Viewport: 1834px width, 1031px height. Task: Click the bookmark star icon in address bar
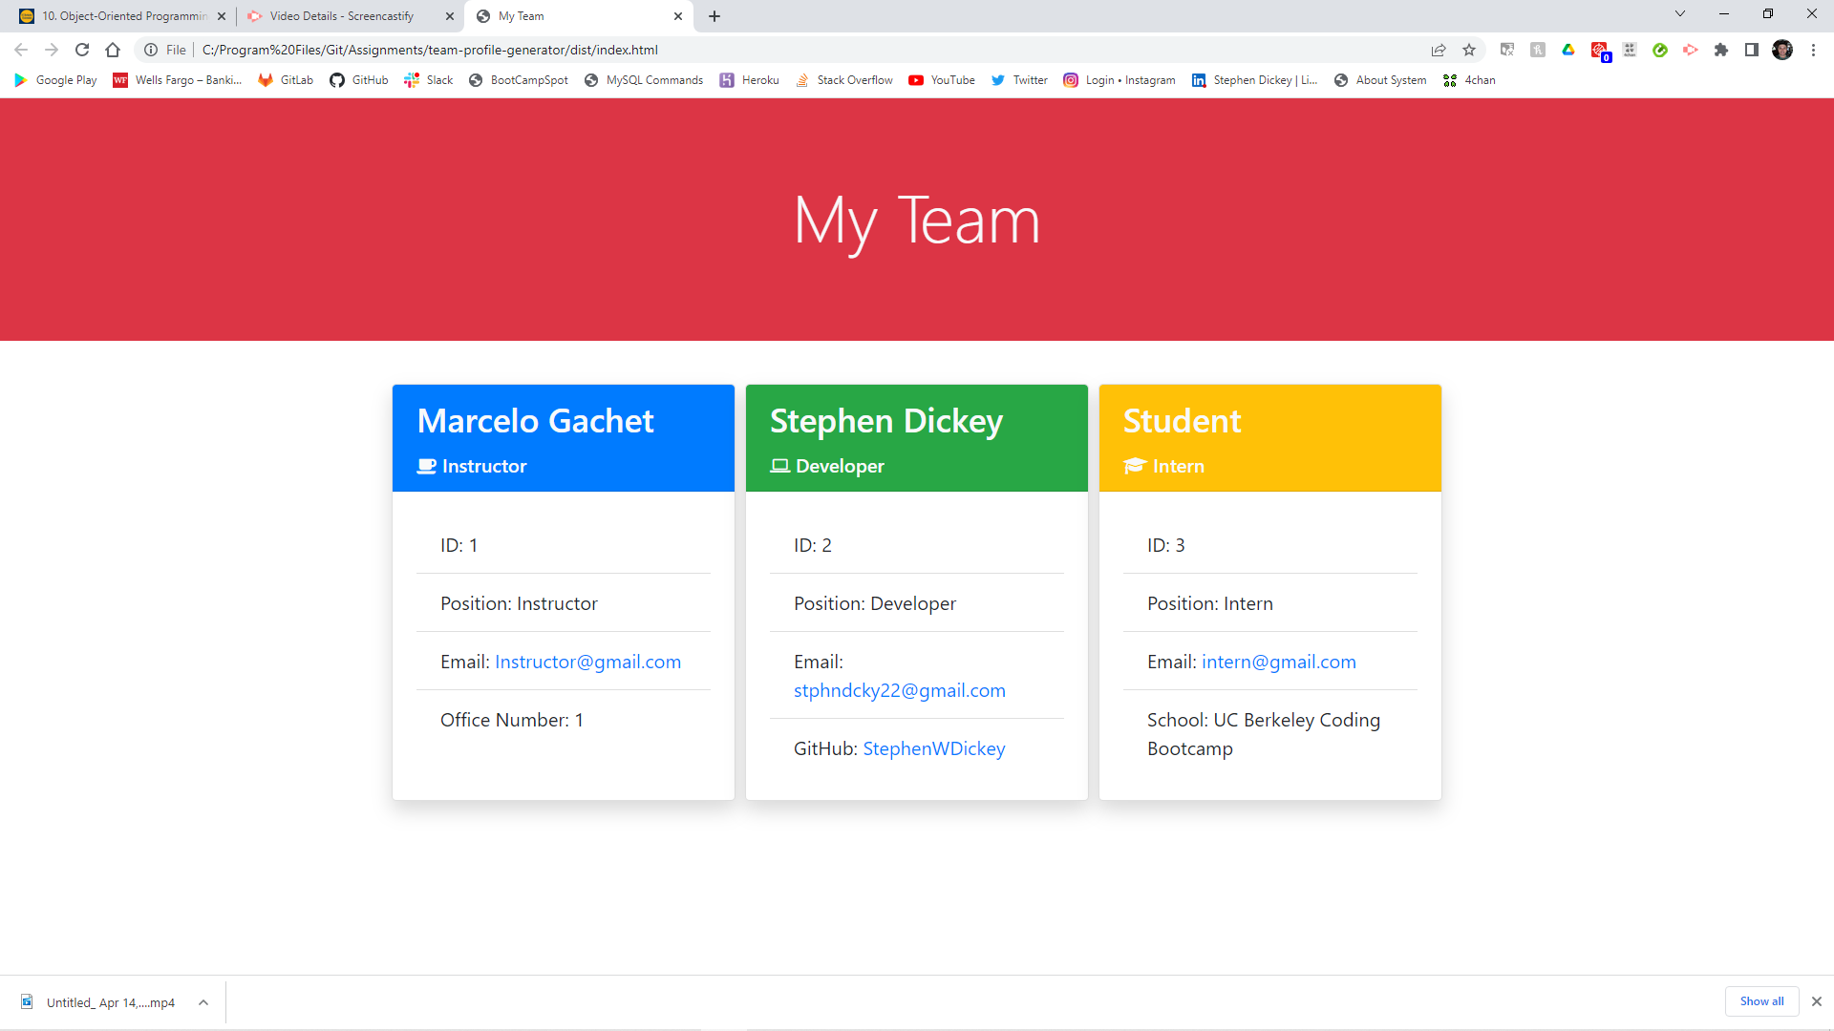pos(1469,50)
